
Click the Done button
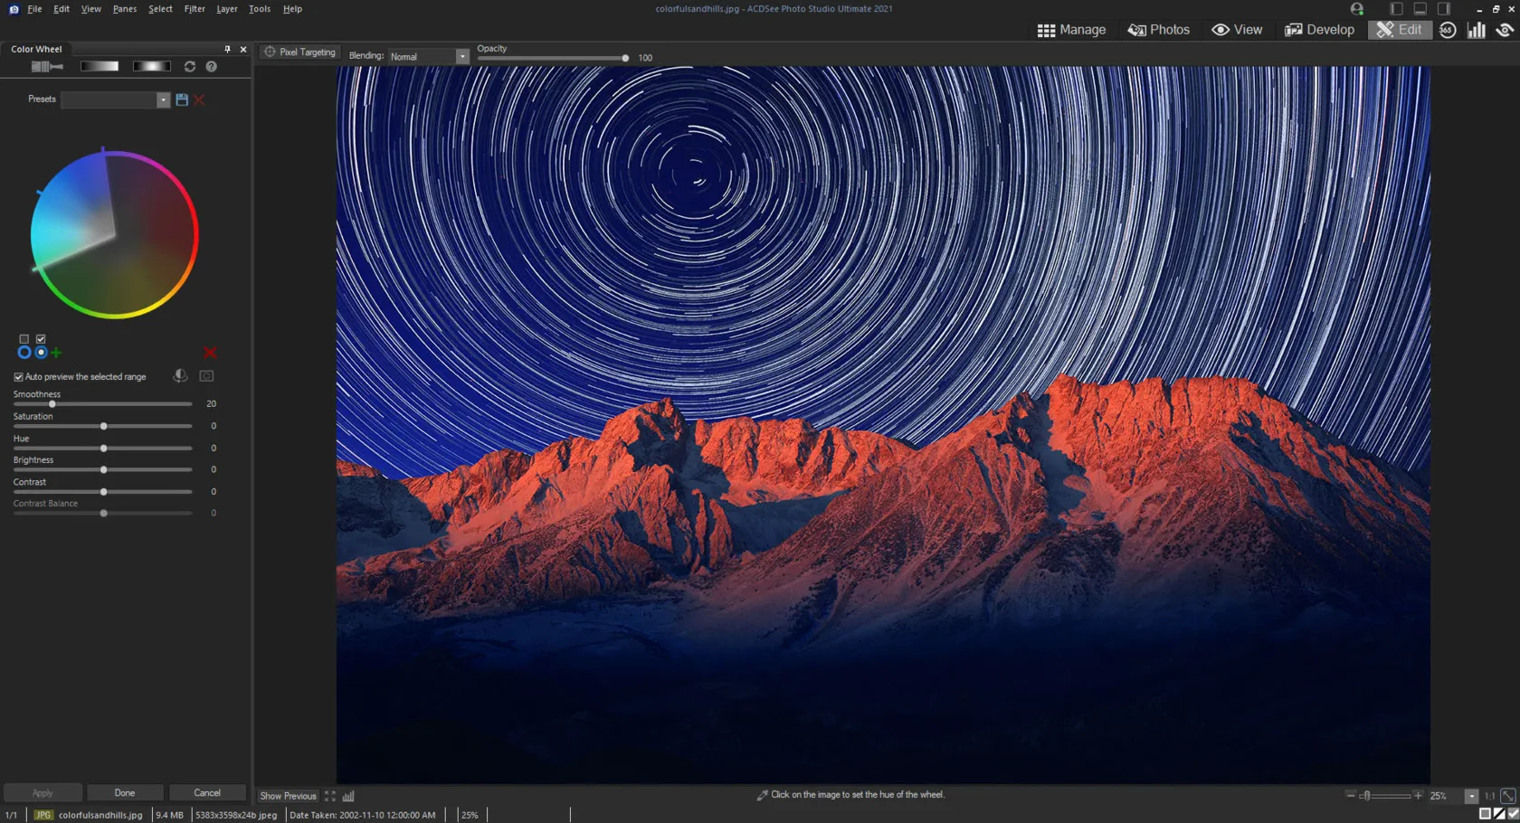click(125, 793)
